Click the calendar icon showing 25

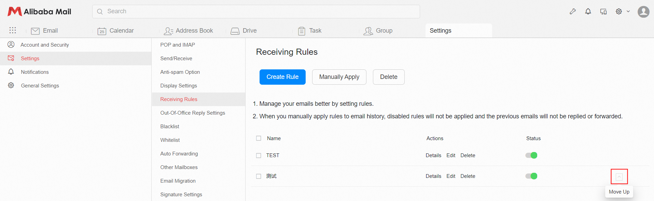[102, 31]
